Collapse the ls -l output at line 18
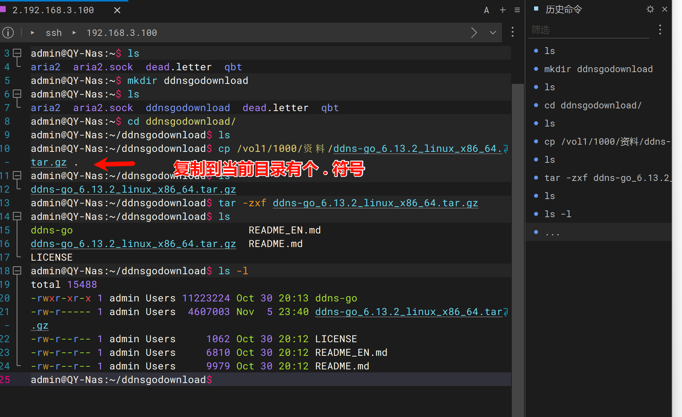682x417 pixels. click(x=17, y=271)
